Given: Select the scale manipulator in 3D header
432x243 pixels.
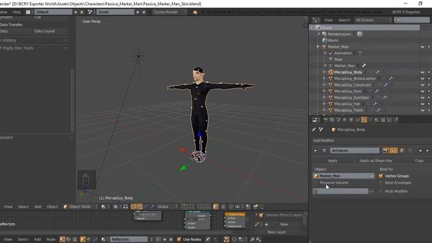Looking at the screenshot, I should pyautogui.click(x=152, y=207).
